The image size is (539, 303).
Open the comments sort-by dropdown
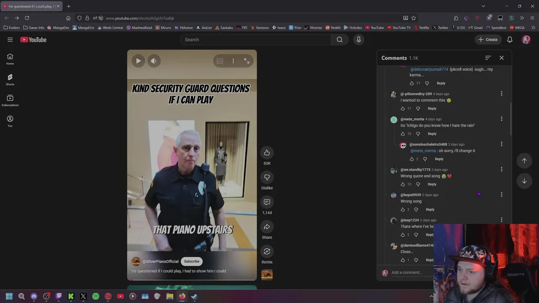[x=488, y=58]
